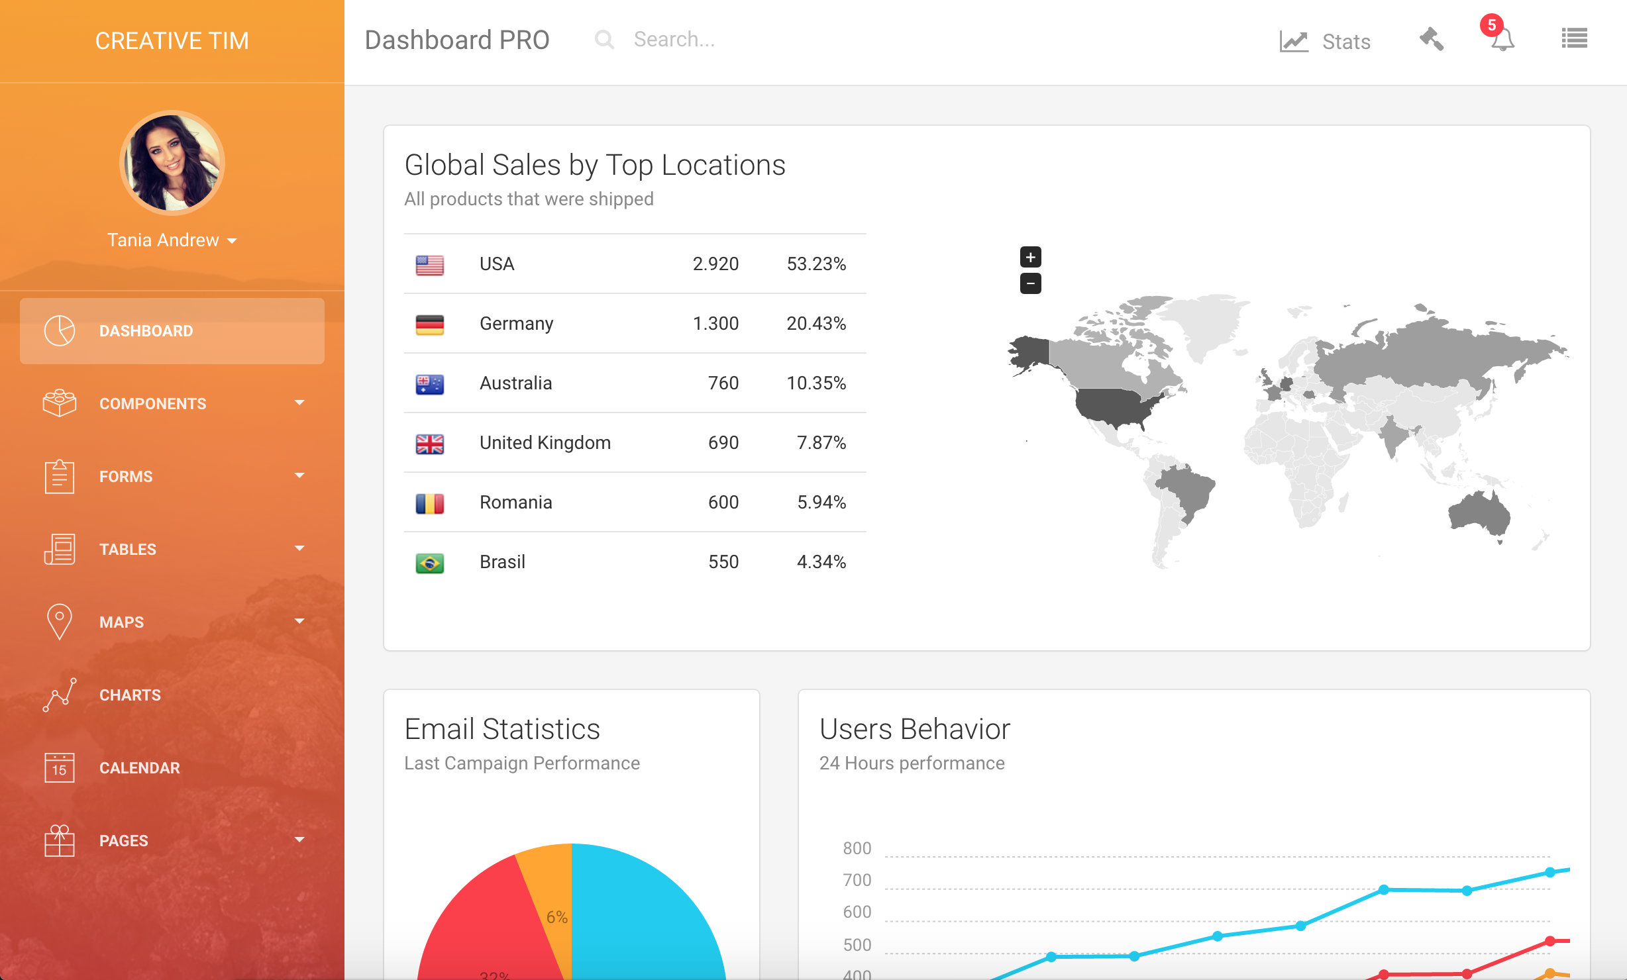Viewport: 1627px width, 980px height.
Task: Click the CREATIVE TIM brand link
Action: [x=172, y=41]
